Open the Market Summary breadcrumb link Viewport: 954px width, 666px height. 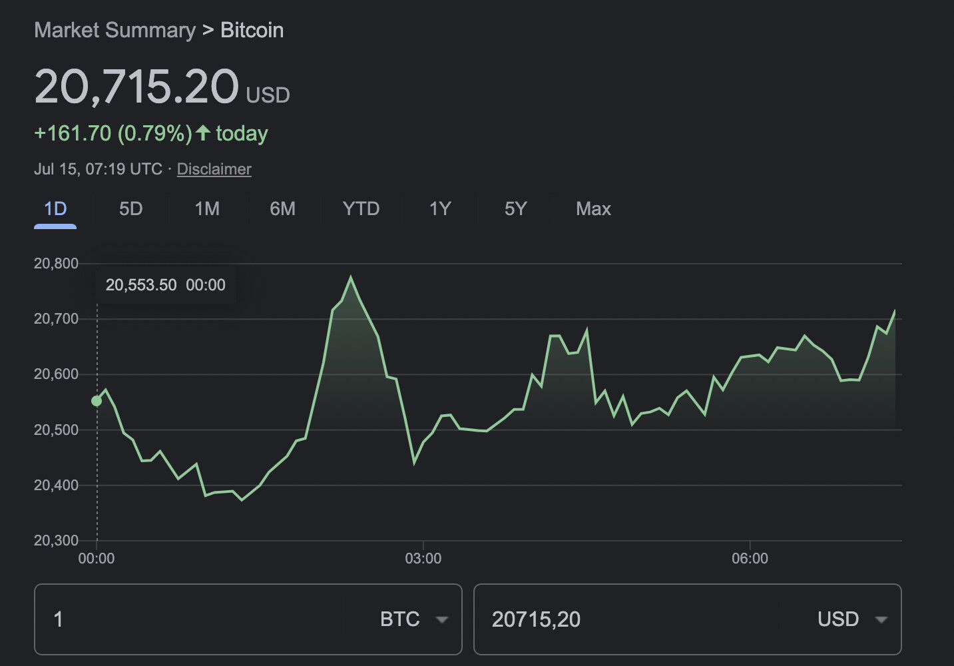point(115,30)
